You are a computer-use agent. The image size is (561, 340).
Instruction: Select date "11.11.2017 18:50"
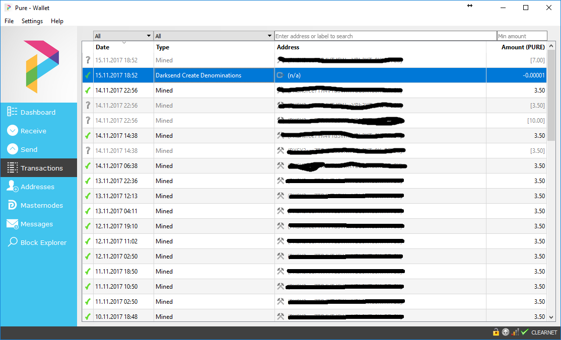[116, 272]
